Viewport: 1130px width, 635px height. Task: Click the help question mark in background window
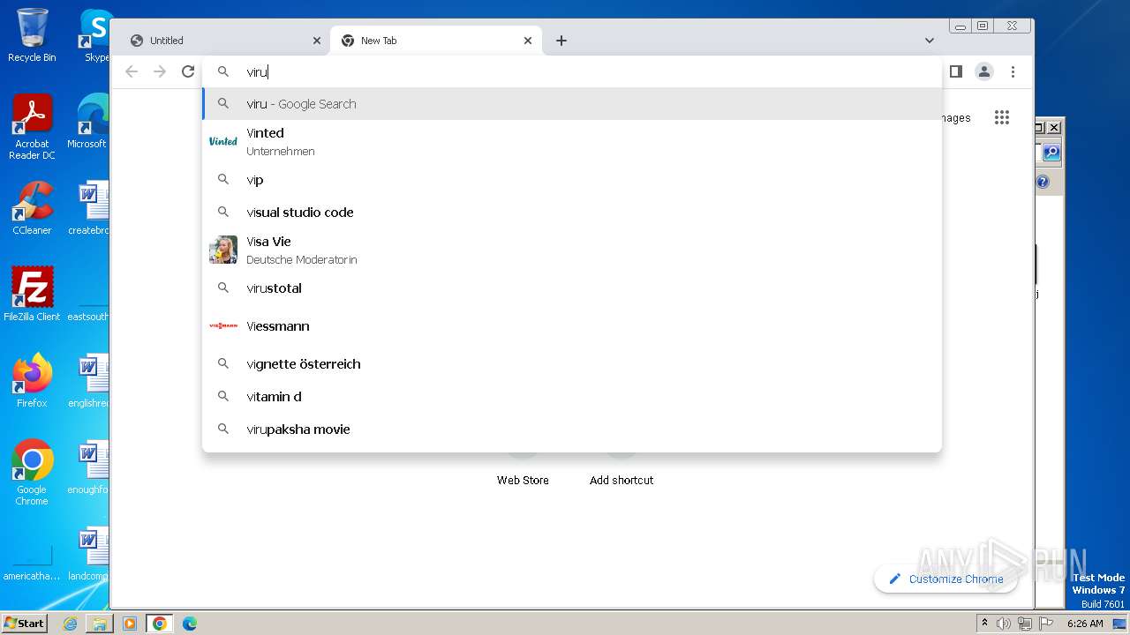click(1043, 182)
